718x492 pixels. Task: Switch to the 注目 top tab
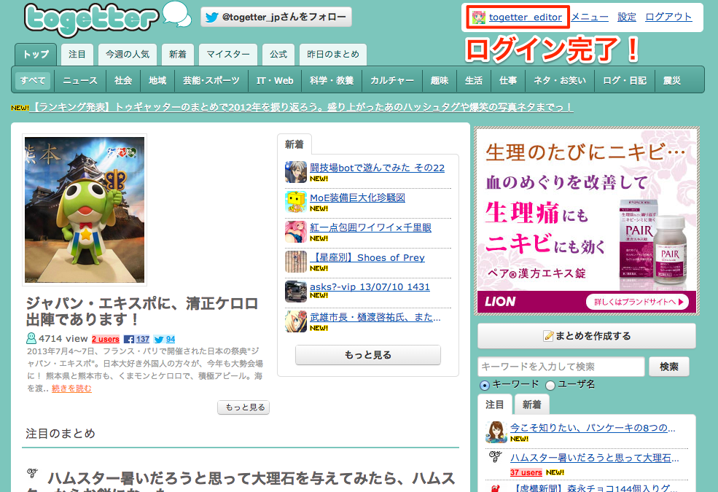click(77, 55)
